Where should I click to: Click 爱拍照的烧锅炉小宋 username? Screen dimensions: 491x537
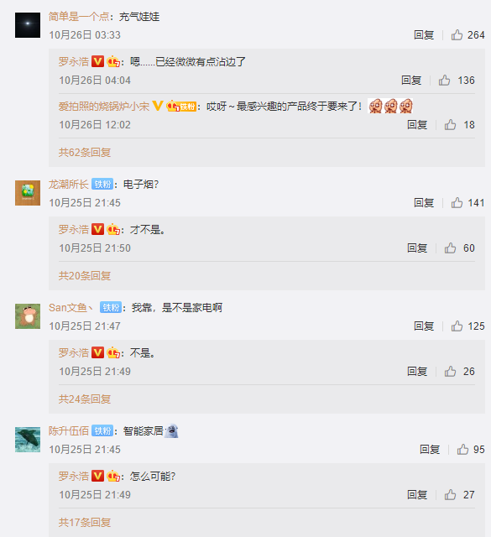(104, 107)
